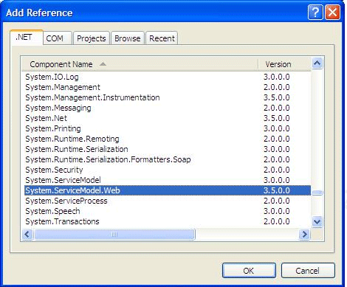Click the vertical scrollbar thumb
Screen dimensions: 347x287
coord(317,193)
